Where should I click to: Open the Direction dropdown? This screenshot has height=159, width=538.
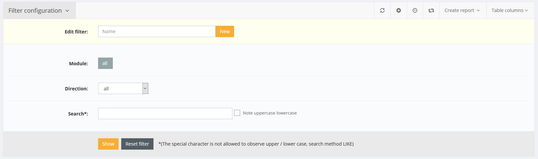(123, 88)
